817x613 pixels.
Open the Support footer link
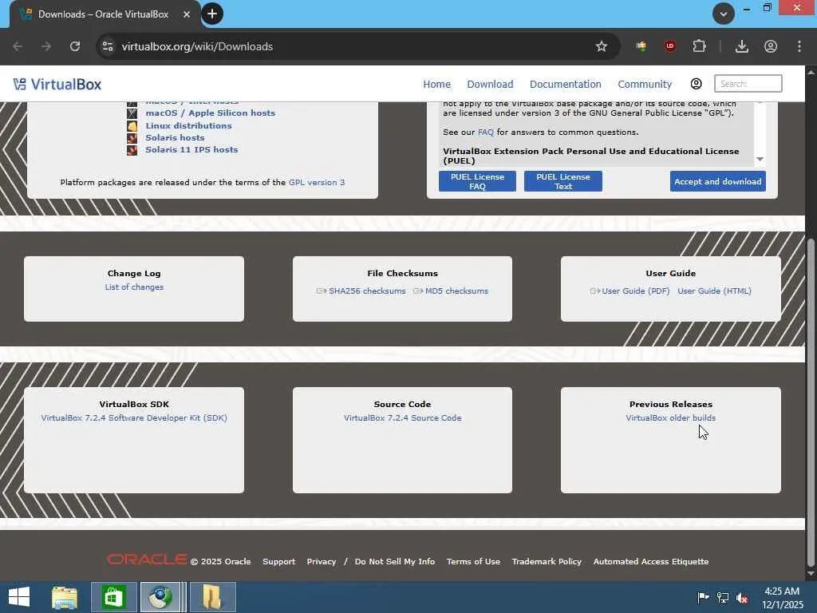coord(278,561)
